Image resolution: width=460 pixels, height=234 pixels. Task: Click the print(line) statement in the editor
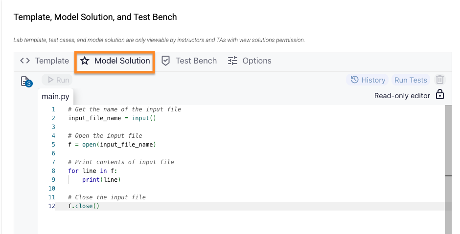101,180
